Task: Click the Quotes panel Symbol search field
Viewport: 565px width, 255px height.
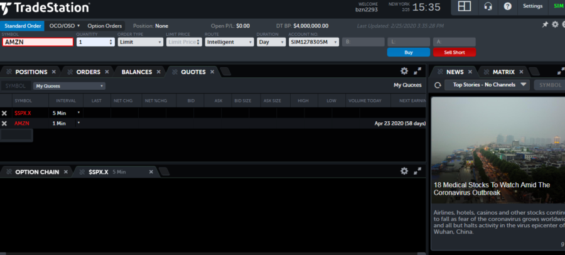Action: click(16, 86)
